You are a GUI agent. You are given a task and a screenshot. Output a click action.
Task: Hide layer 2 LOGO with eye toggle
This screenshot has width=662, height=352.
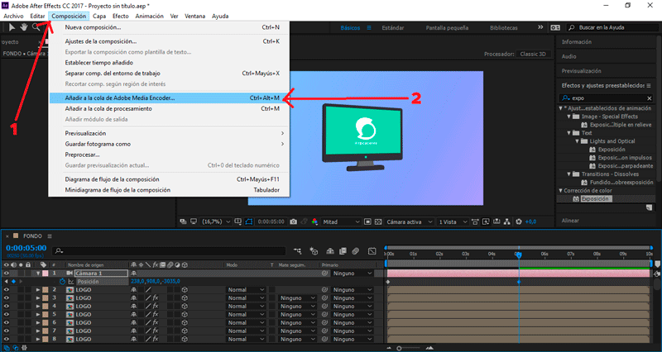(x=7, y=290)
